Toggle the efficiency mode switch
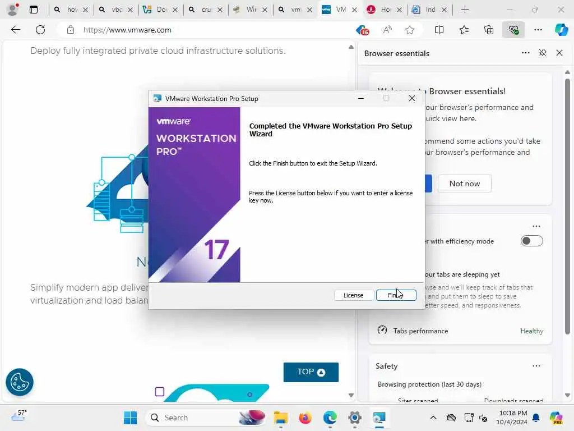Viewport: 574px width, 431px height. (532, 241)
